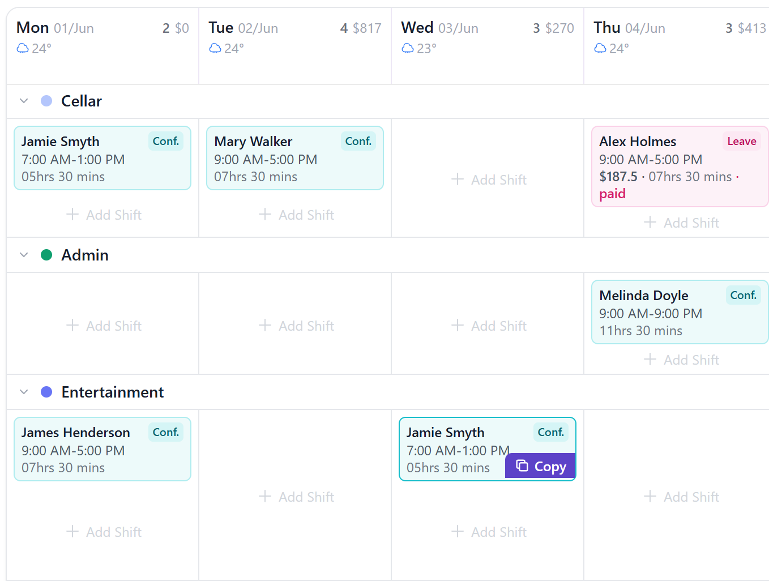Add Shift in Cellar on Tuesday
Image resolution: width=769 pixels, height=581 pixels.
point(297,215)
